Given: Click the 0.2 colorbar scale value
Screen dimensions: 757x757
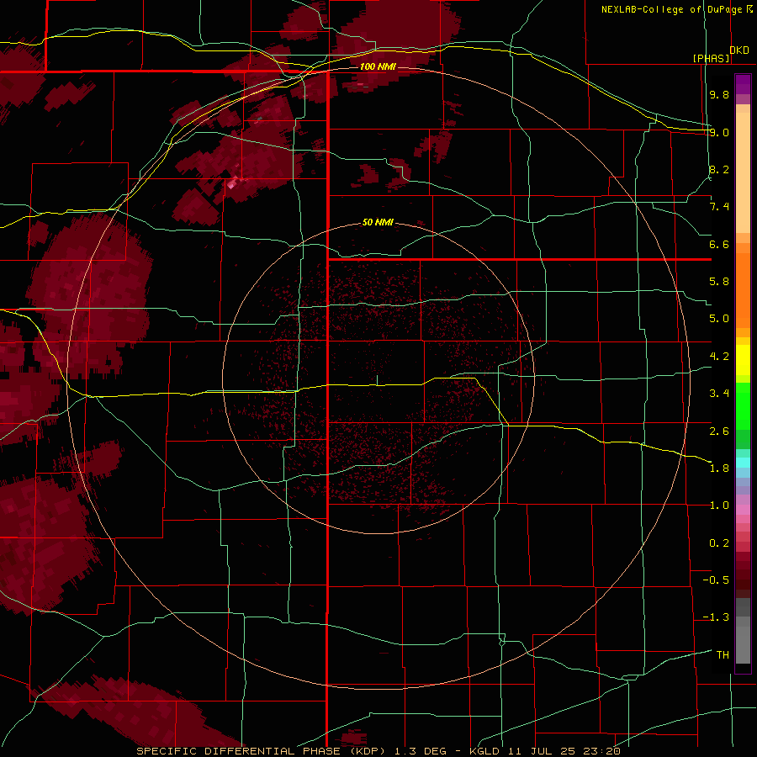Looking at the screenshot, I should 719,543.
